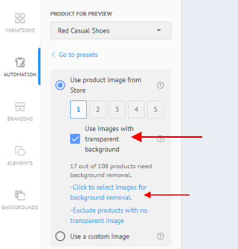Show help for product image from Store
The height and width of the screenshot is (249, 238).
point(161,86)
